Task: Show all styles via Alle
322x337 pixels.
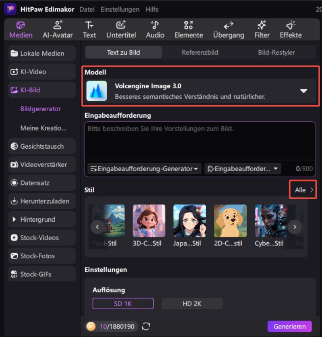Action: (303, 190)
